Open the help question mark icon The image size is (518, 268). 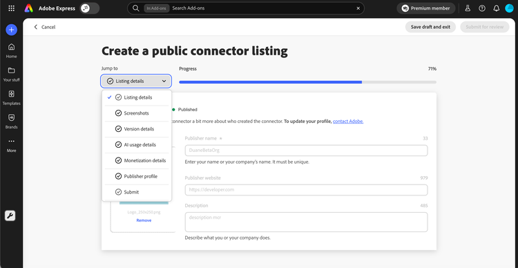(x=482, y=8)
